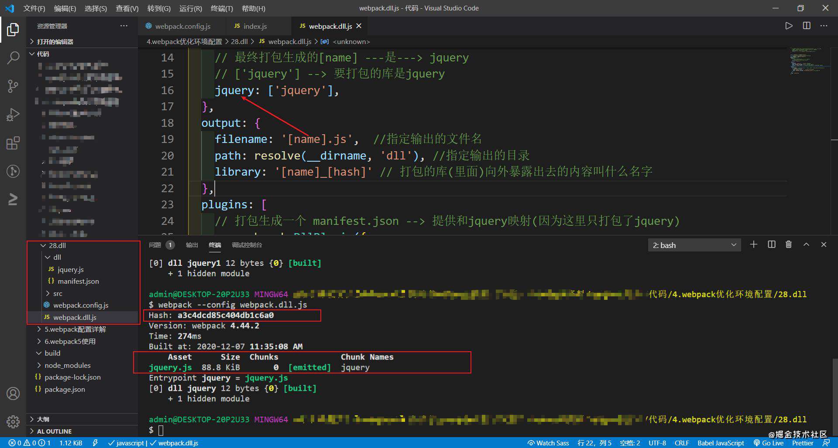Switch to the webpack.config.js tab

[x=182, y=26]
